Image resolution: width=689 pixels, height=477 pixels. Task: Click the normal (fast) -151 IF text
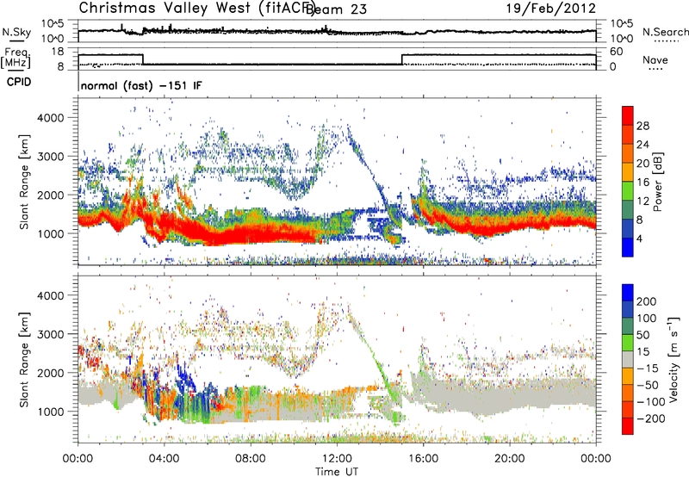tap(141, 85)
